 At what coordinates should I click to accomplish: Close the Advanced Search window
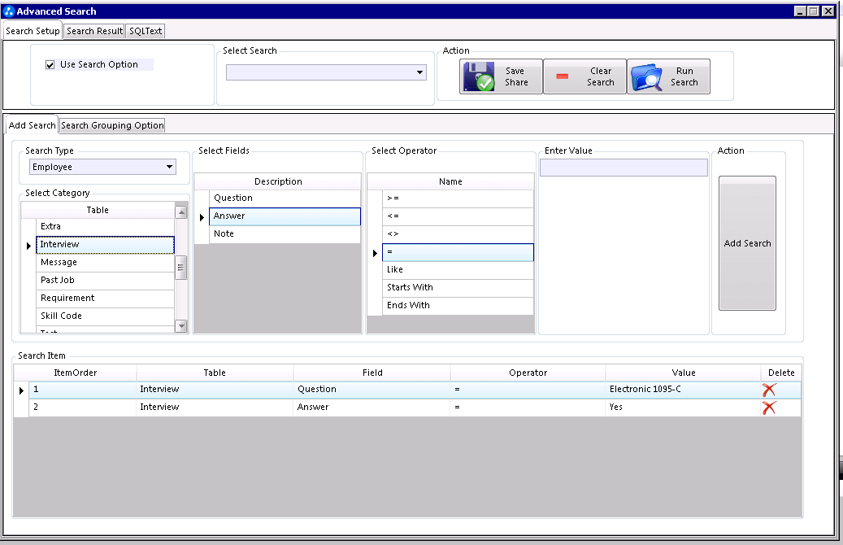pyautogui.click(x=828, y=11)
